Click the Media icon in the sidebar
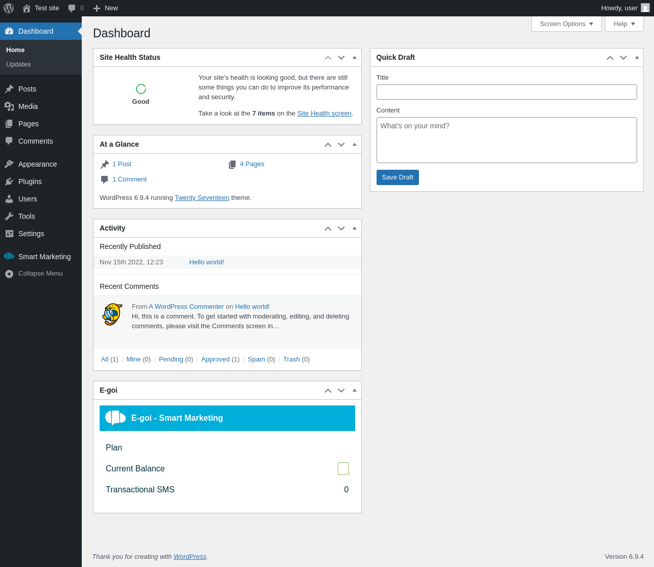 [x=9, y=106]
